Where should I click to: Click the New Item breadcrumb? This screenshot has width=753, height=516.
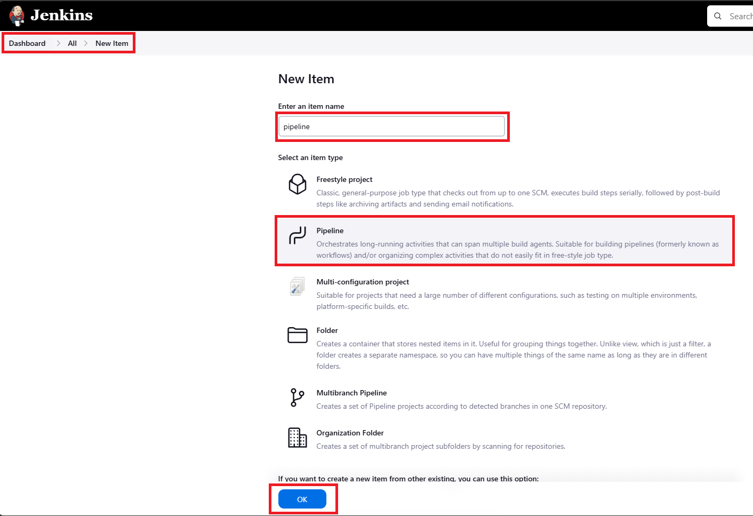click(112, 43)
